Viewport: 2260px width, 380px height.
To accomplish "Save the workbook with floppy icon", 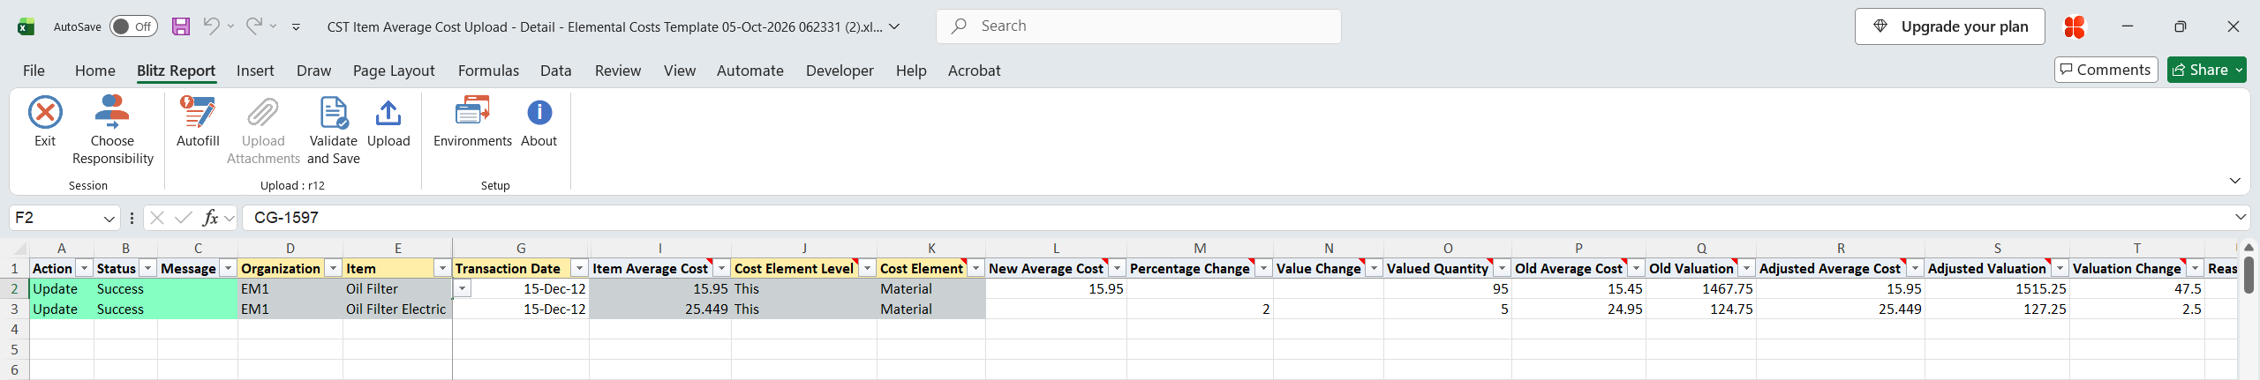I will 181,26.
